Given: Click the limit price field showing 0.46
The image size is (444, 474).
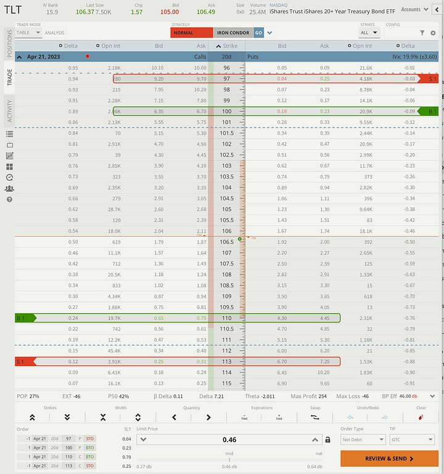Looking at the screenshot, I should tap(229, 439).
